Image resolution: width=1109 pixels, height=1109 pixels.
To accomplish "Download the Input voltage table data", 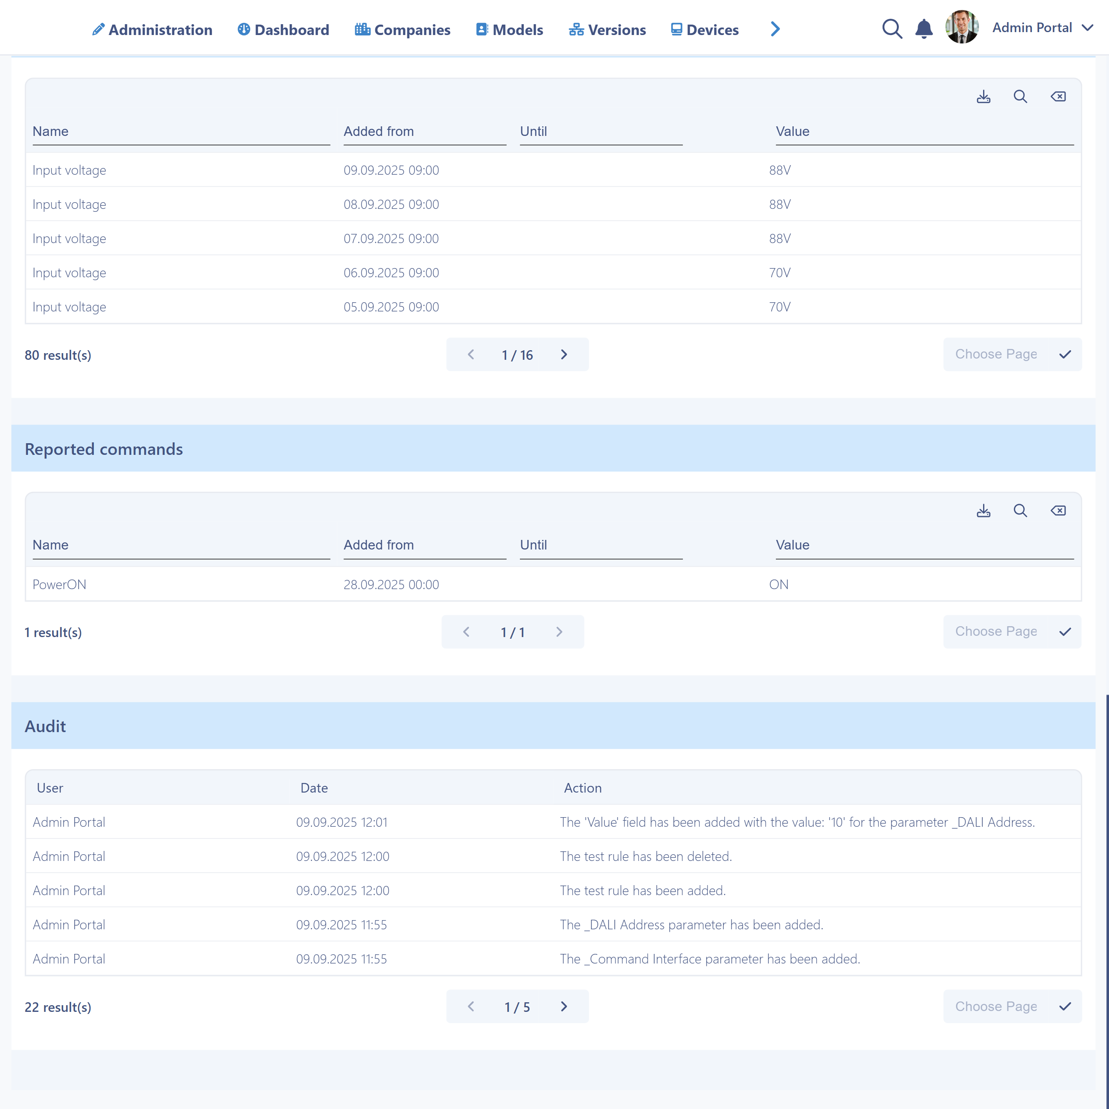I will click(x=983, y=96).
